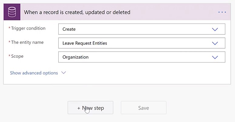Viewport: 235px width, 122px height.
Task: Click blank canvas right of the Save button
Action: pos(199,108)
